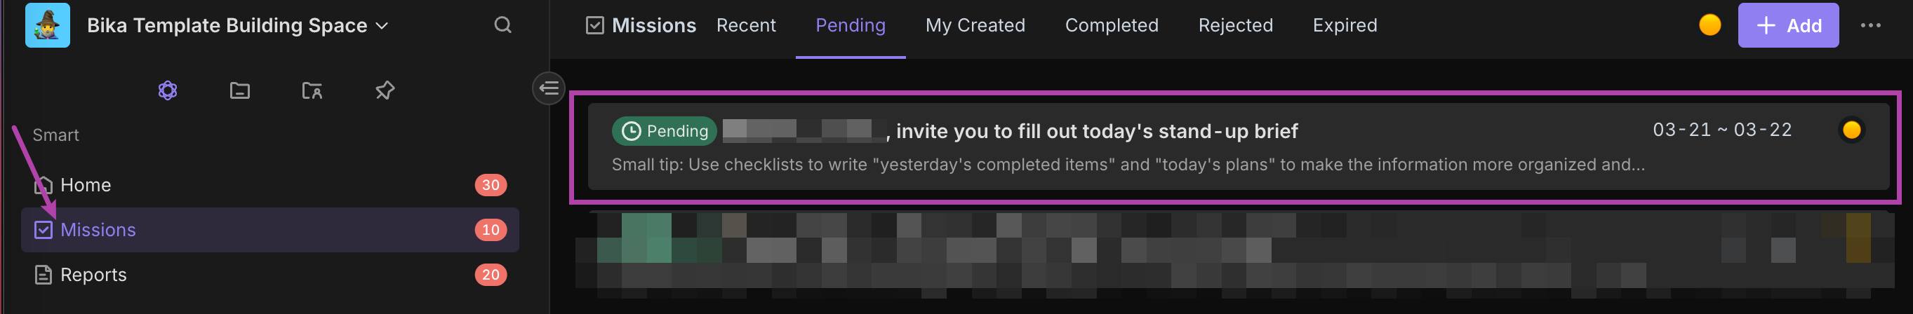The image size is (1913, 314).
Task: Switch to the folder resources icon
Action: point(240,90)
